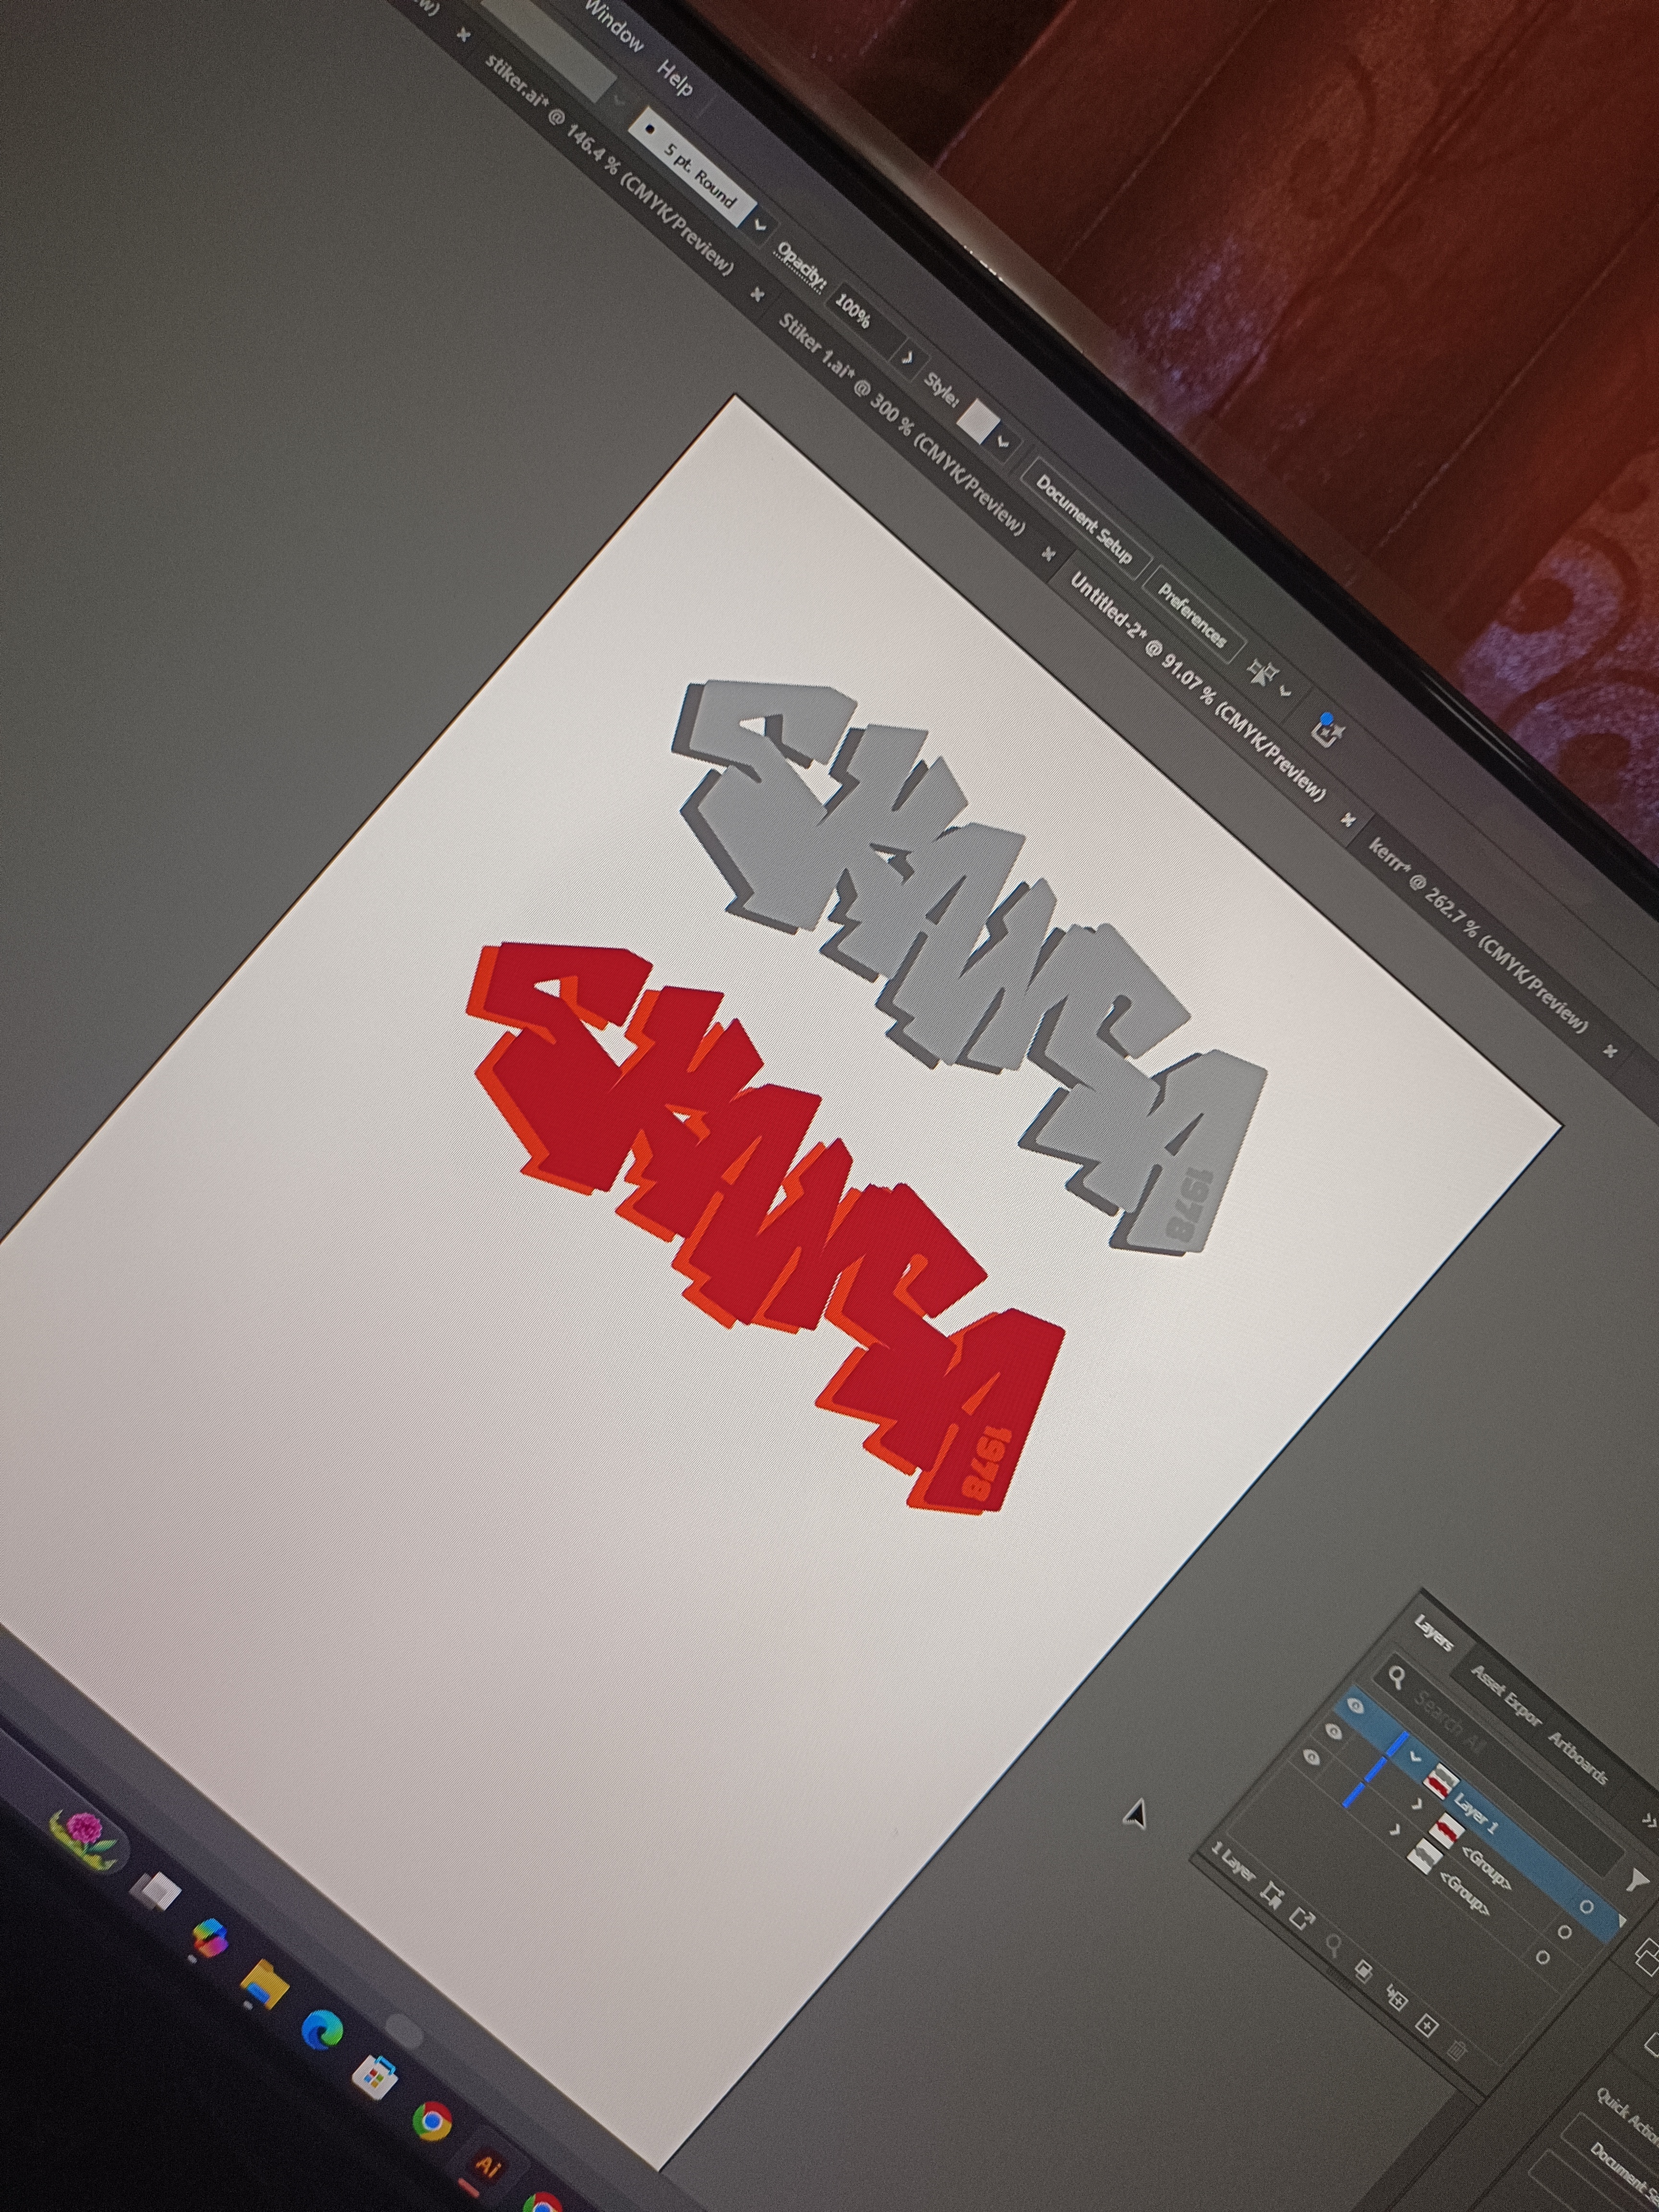Viewport: 1659px width, 2212px height.
Task: Click the Layers icon beside the 1 Layer label
Action: [1273, 1896]
